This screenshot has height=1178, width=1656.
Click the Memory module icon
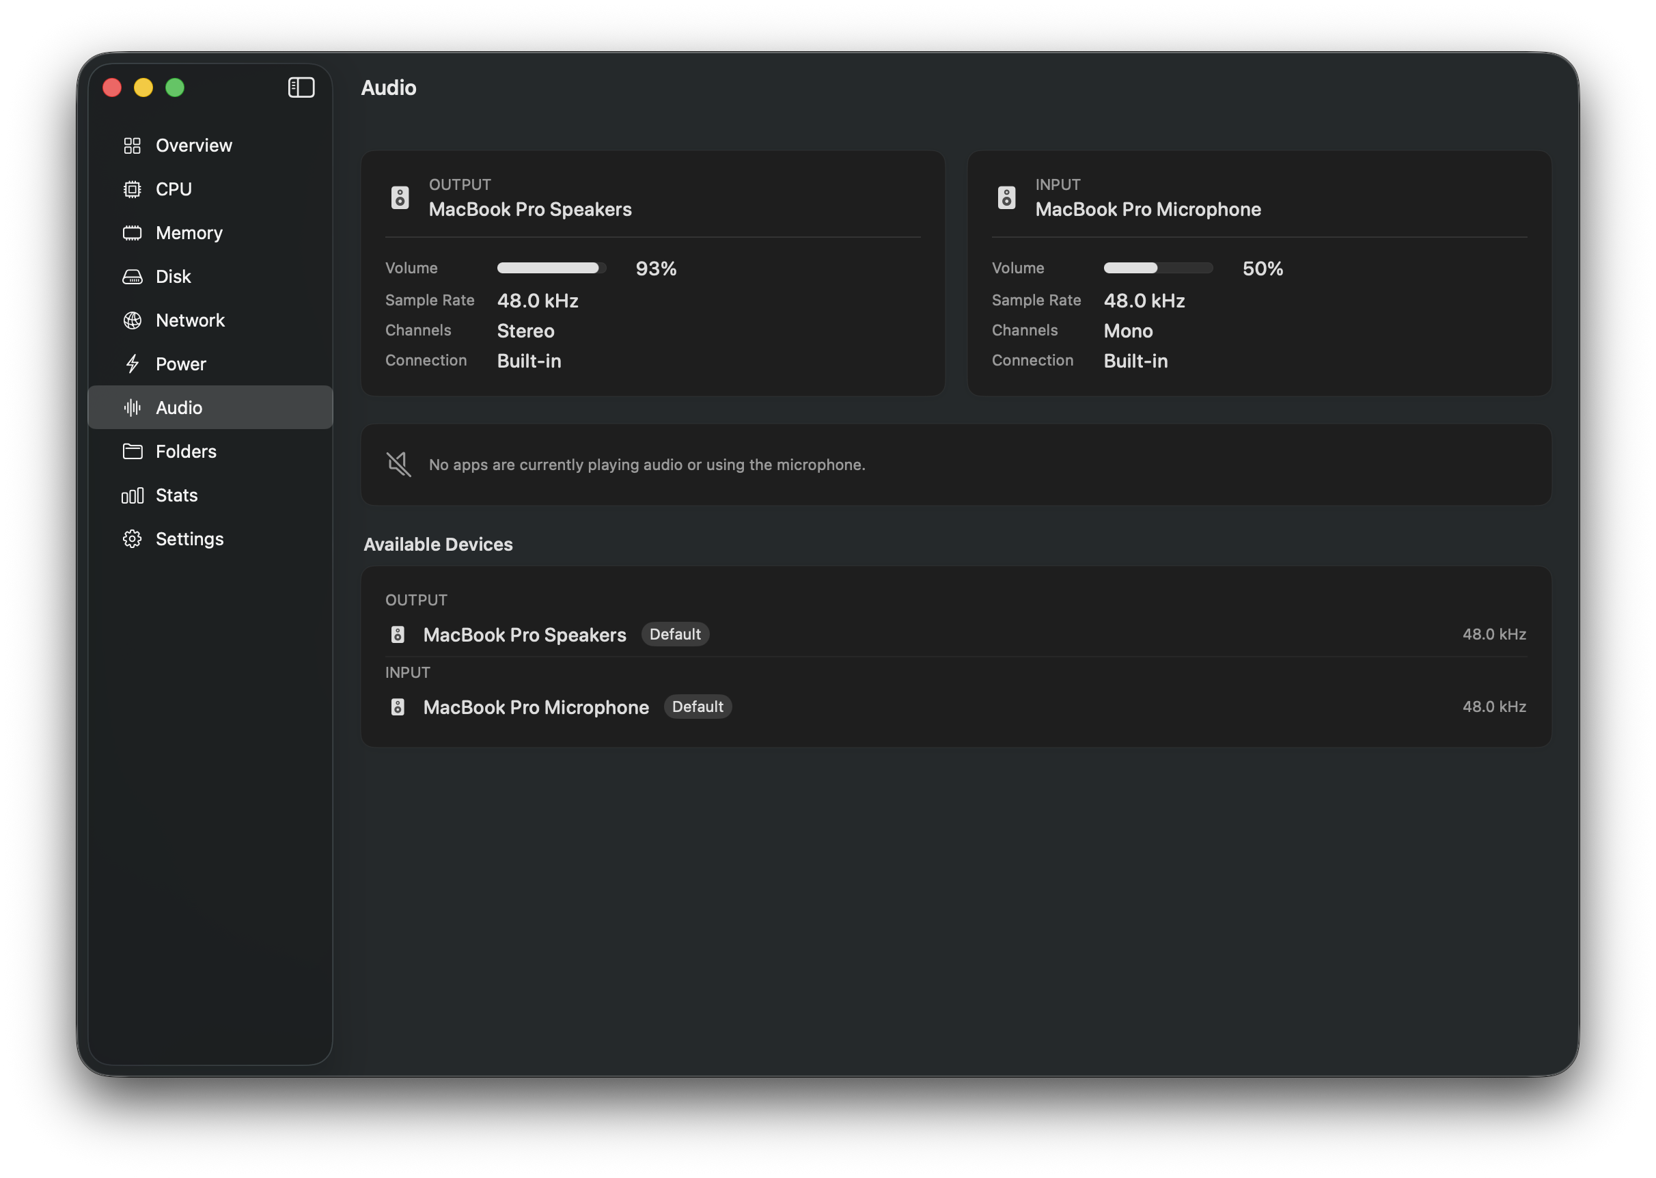coord(132,233)
